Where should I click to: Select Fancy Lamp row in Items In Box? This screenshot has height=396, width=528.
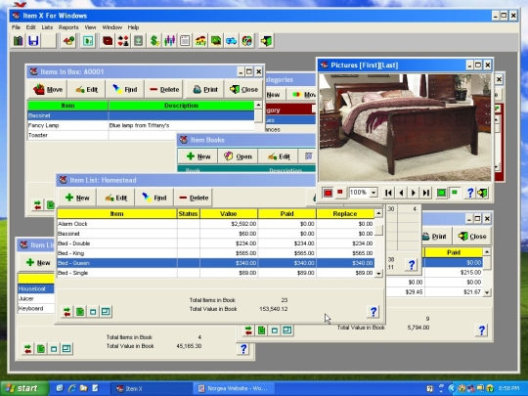pos(141,125)
